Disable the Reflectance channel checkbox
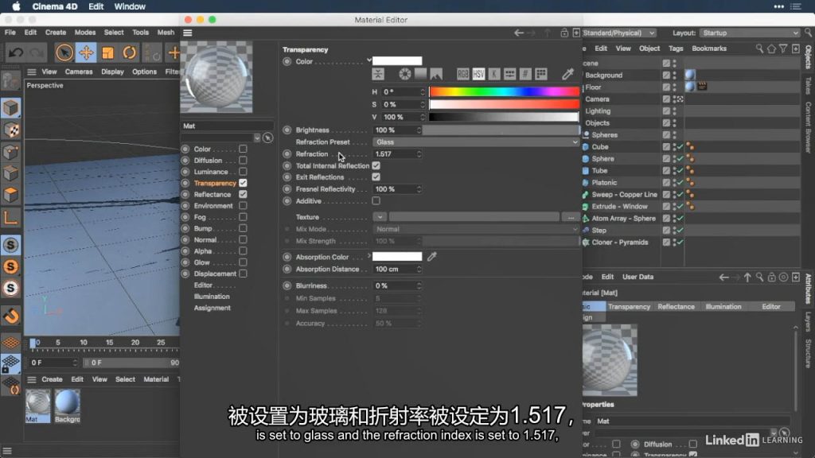 tap(243, 194)
